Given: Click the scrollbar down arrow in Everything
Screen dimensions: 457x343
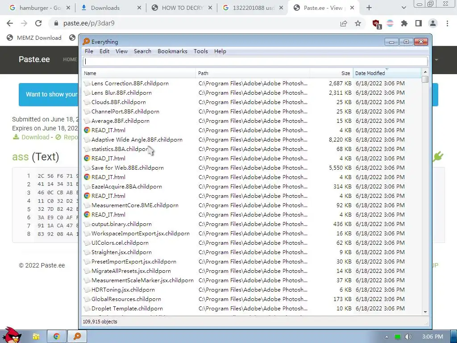Looking at the screenshot, I should pos(425,312).
